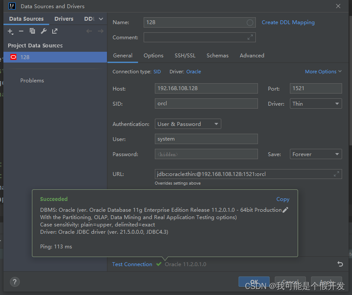The height and width of the screenshot is (295, 352).
Task: Edit the Port field 1521
Action: [316, 88]
